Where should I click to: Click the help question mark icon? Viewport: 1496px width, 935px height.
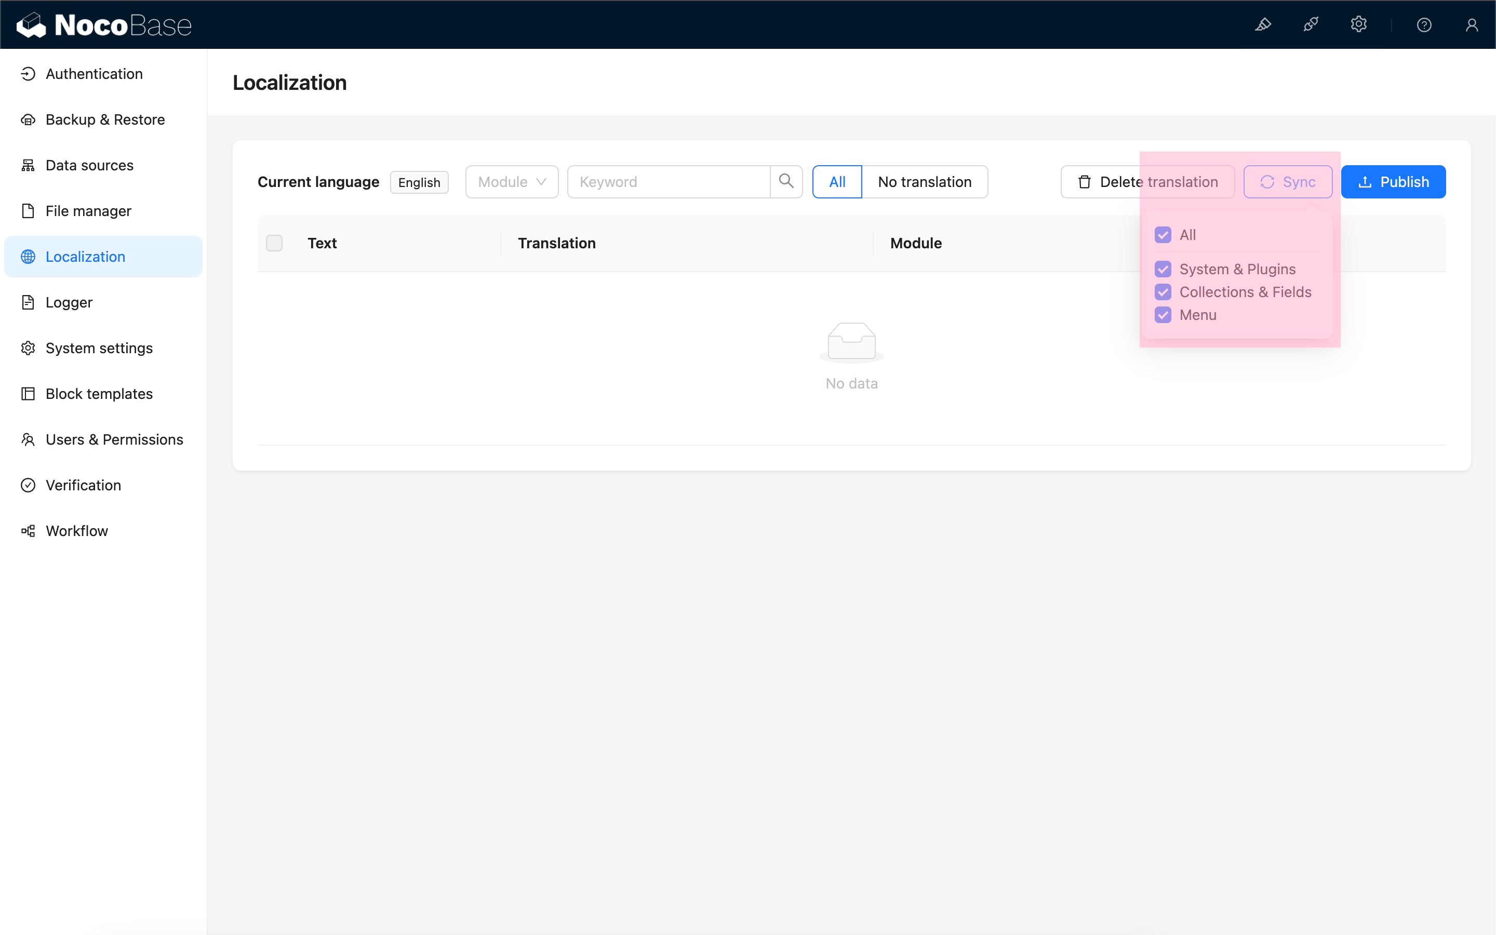coord(1424,25)
